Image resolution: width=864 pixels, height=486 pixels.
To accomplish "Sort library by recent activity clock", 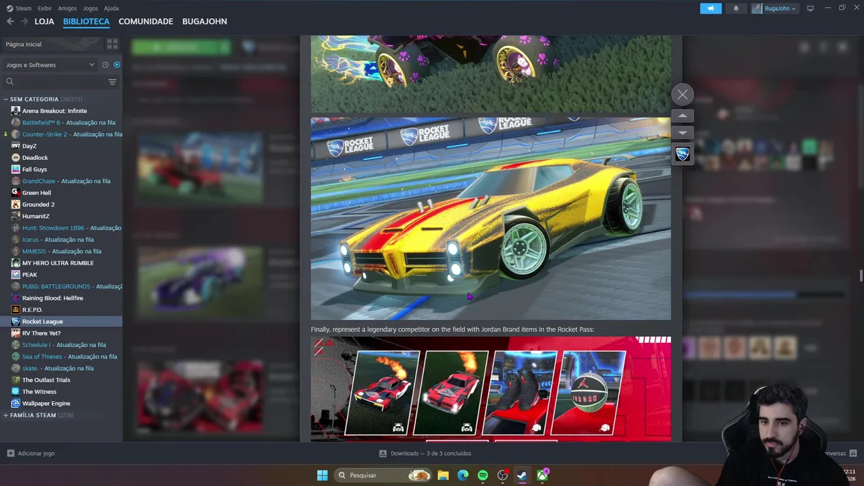I will (105, 65).
